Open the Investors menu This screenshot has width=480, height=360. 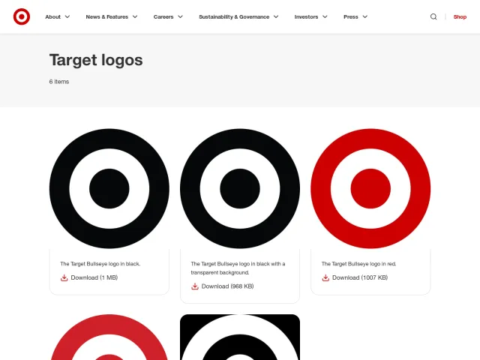(x=306, y=16)
